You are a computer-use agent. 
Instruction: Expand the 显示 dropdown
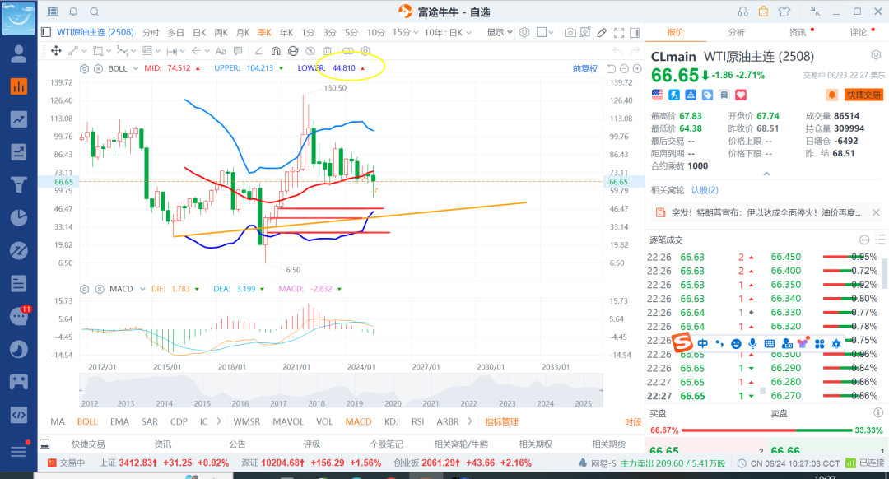pyautogui.click(x=500, y=33)
